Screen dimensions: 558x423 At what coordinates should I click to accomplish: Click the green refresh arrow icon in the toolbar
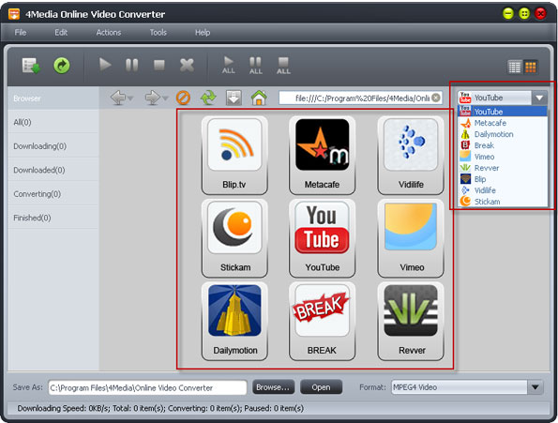point(62,66)
